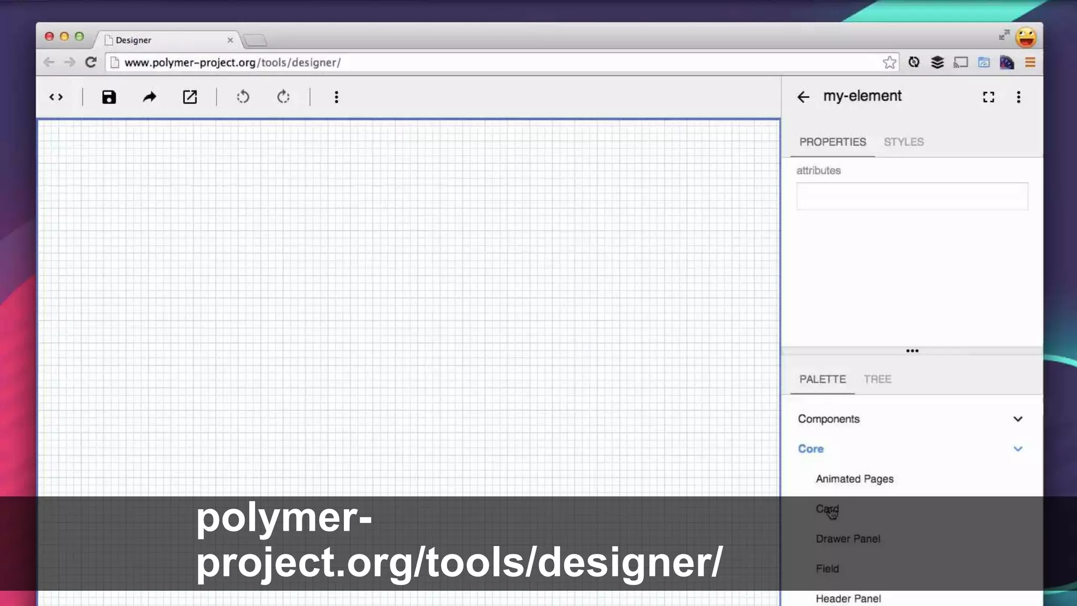Viewport: 1077px width, 606px height.
Task: Switch to the STYLES tab
Action: (903, 142)
